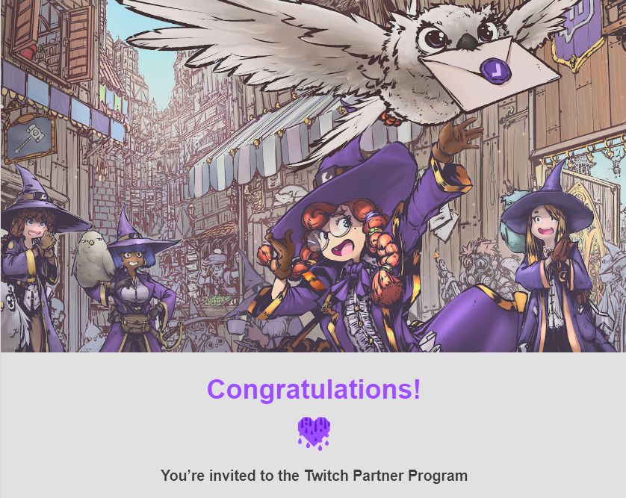This screenshot has height=498, width=626.
Task: Click the purple wax seal on envelope
Action: click(x=495, y=69)
